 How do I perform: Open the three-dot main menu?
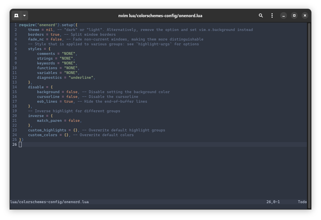pyautogui.click(x=272, y=15)
